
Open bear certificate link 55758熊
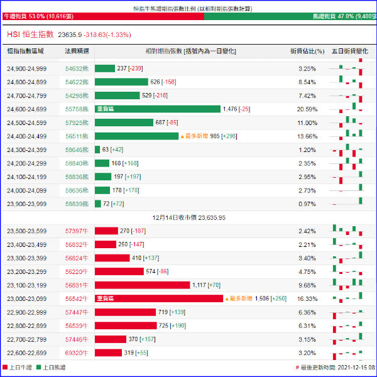(77, 109)
